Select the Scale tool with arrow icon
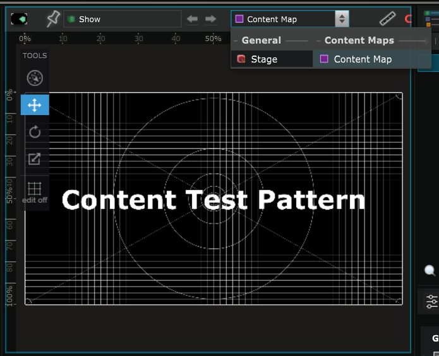439x356 pixels. click(35, 158)
